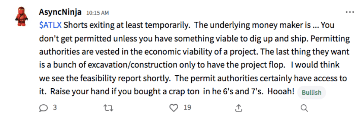View the AsyncNinja red ninja avatar
362x118 pixels.
click(x=22, y=16)
